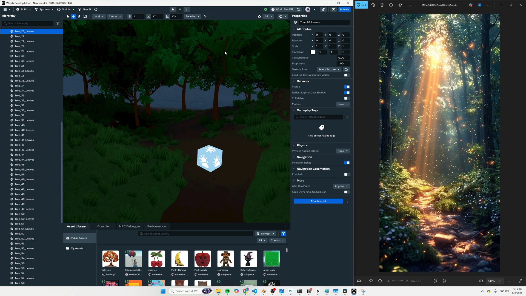Reset the texture asset
Image resolution: width=526 pixels, height=296 pixels.
(346, 69)
